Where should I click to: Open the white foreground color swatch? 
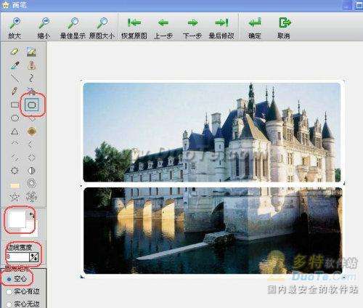[x=17, y=219]
